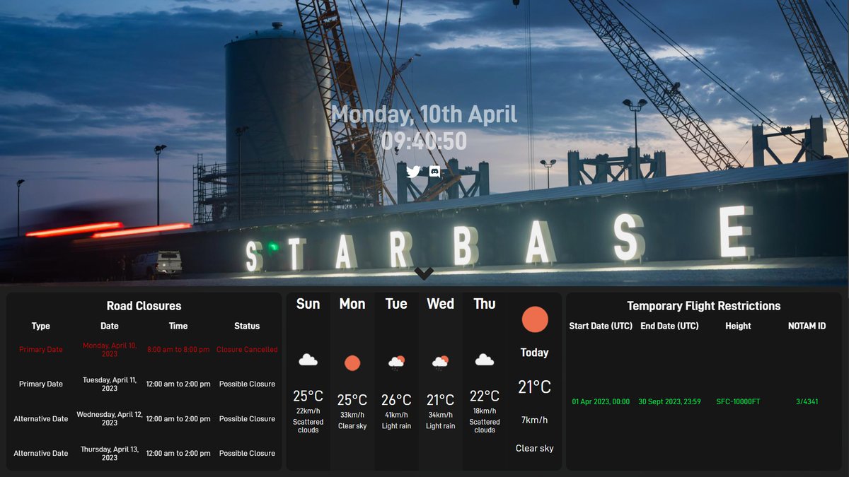Select the Tuesday, April 11, 2023 date cell

point(110,384)
